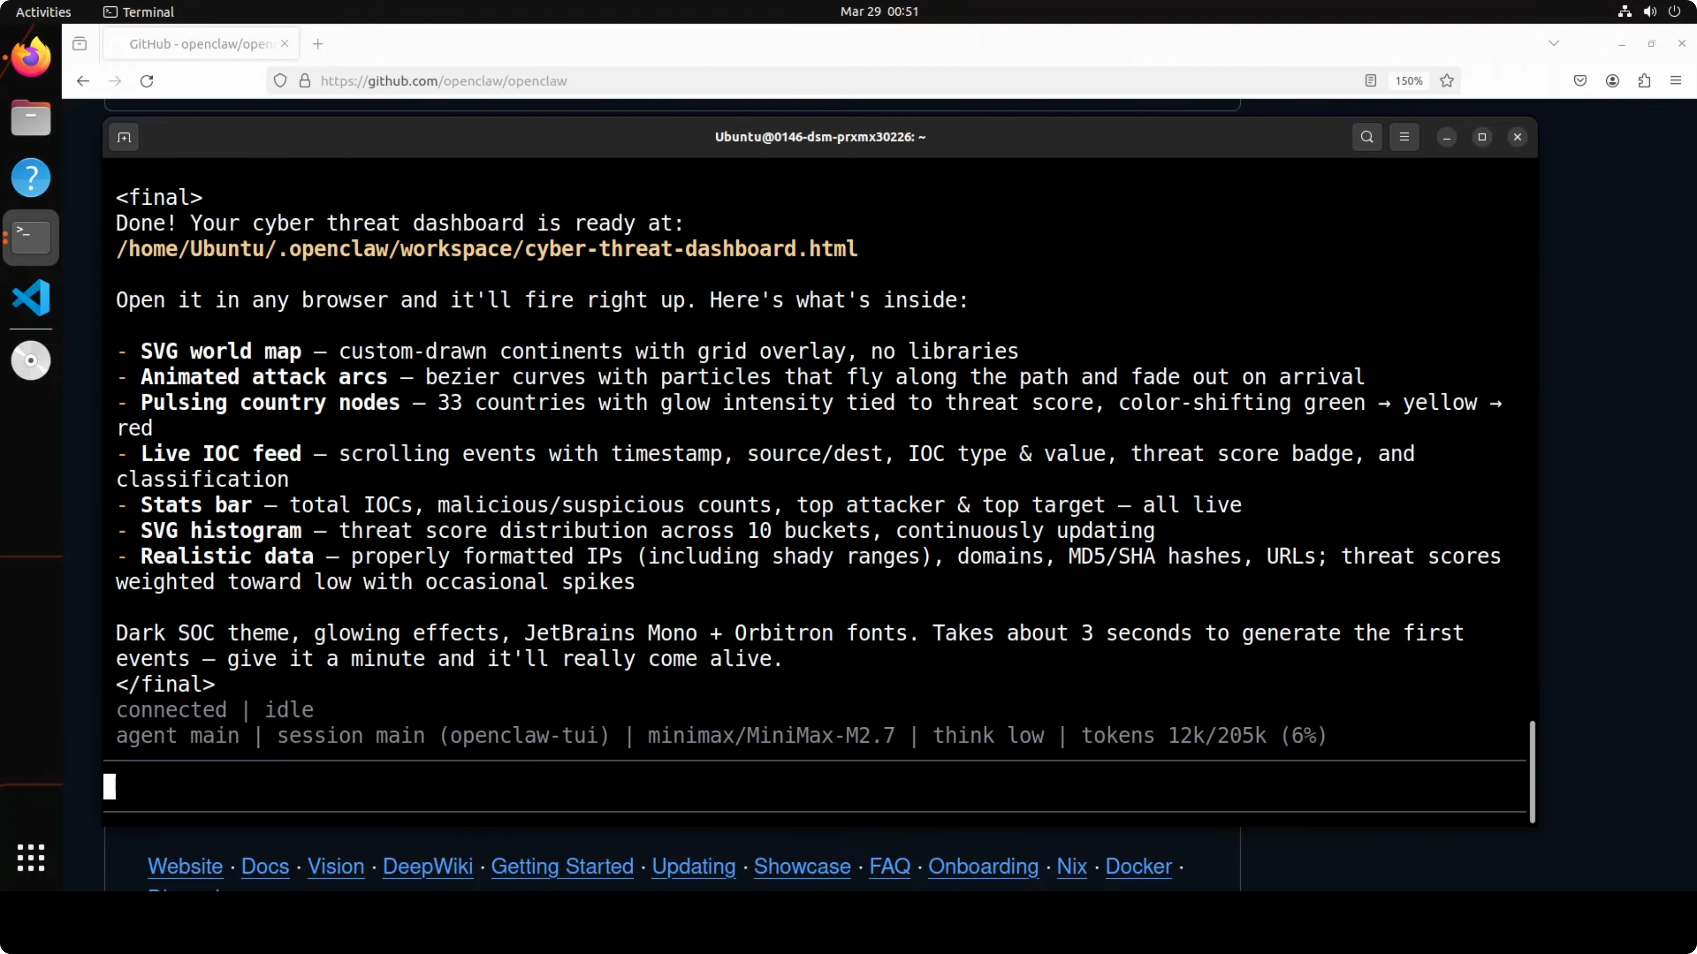
Task: Open the Firefox extensions icon
Action: pos(1644,81)
